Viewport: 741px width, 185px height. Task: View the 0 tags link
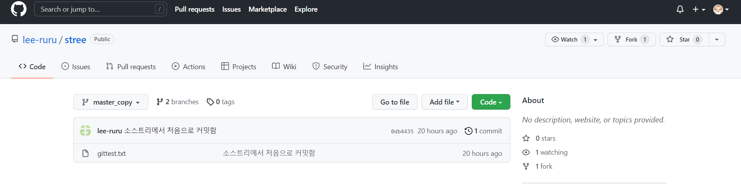pos(221,102)
